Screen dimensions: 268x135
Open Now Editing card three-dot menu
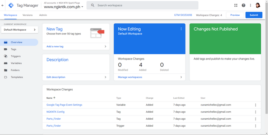[181, 29]
